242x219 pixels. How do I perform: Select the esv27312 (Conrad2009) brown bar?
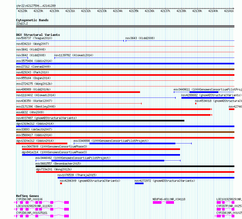(x=125, y=69)
